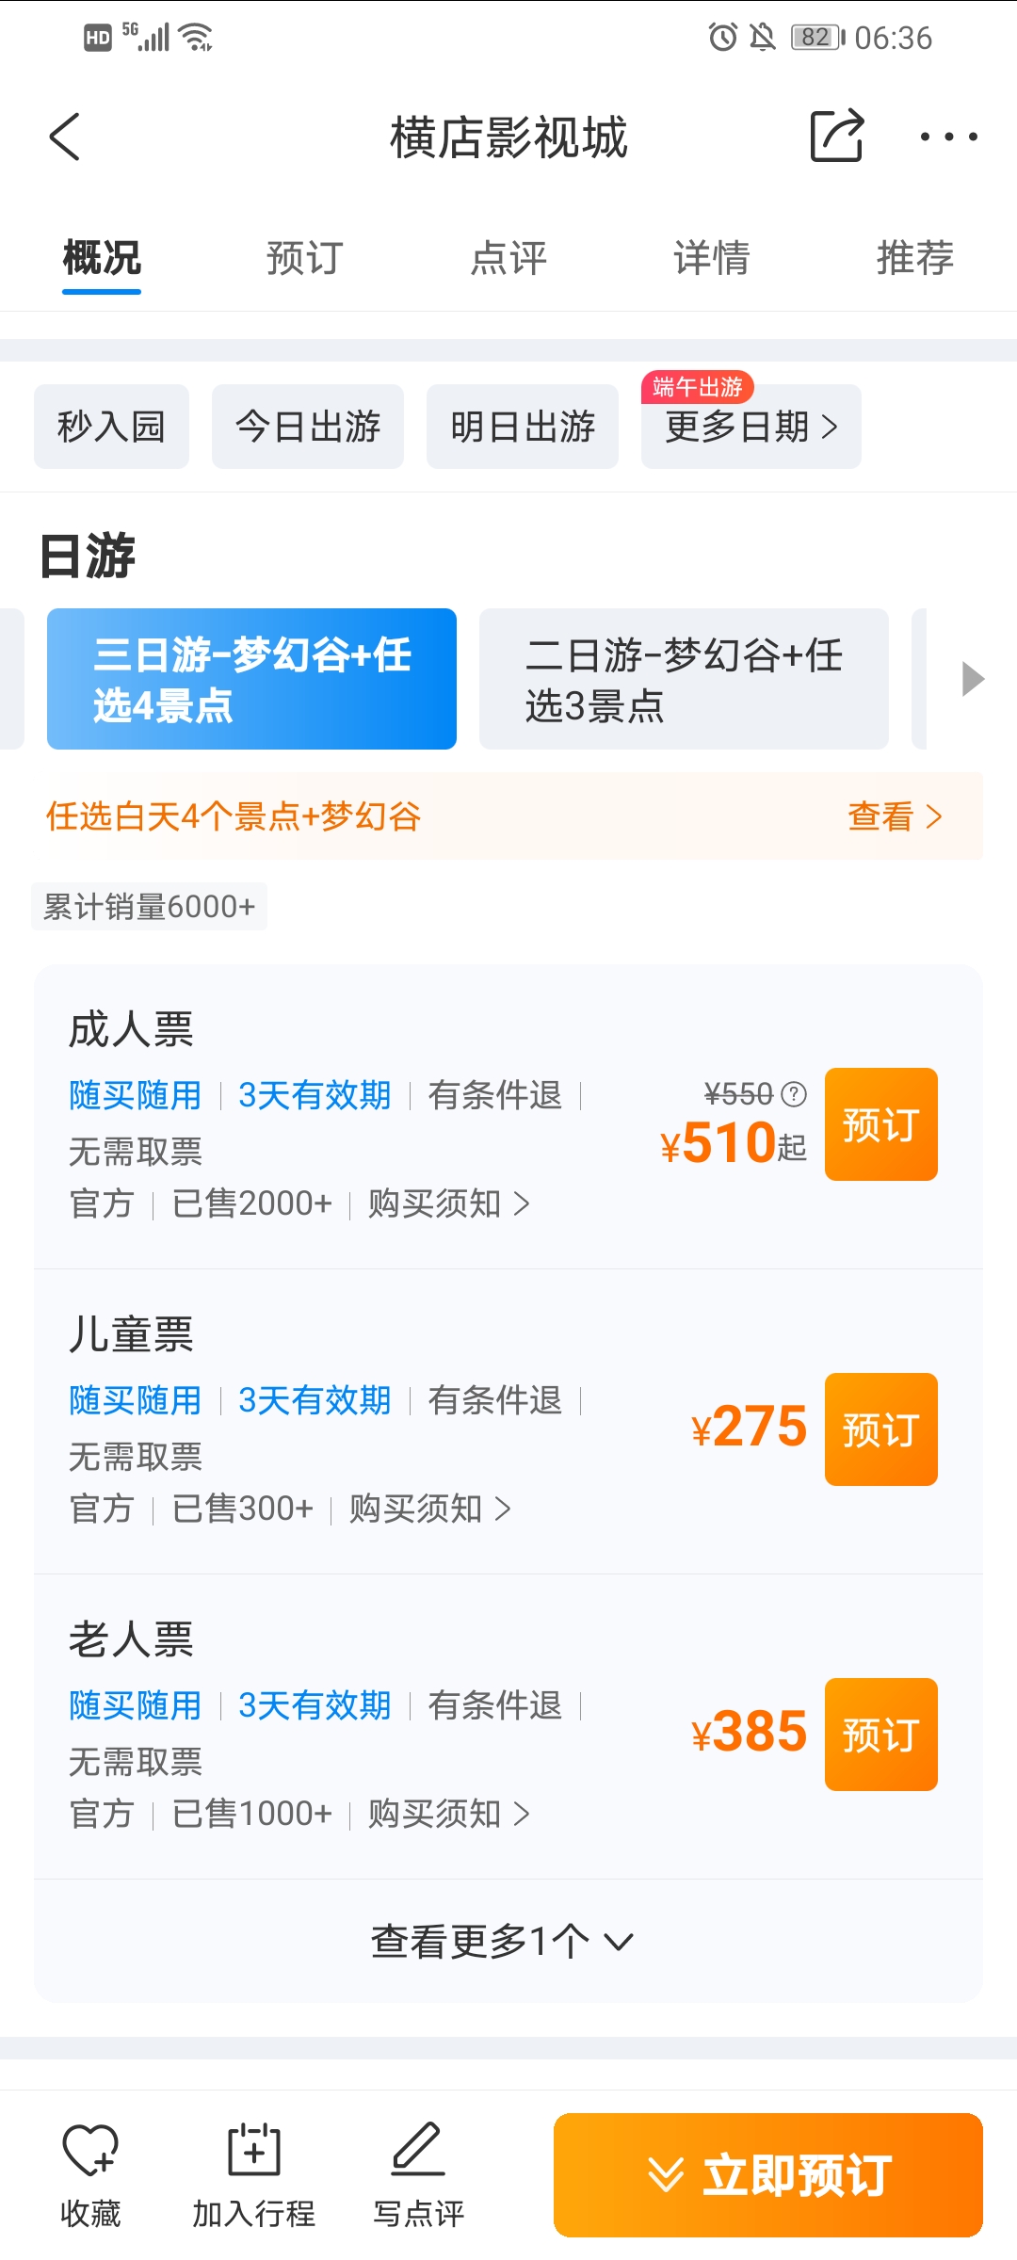The width and height of the screenshot is (1017, 2260).
Task: Expand to view one more ticket
Action: point(502,1941)
